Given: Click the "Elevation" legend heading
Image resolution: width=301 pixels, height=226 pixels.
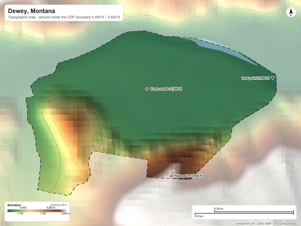Looking at the screenshot, I should [14, 205].
